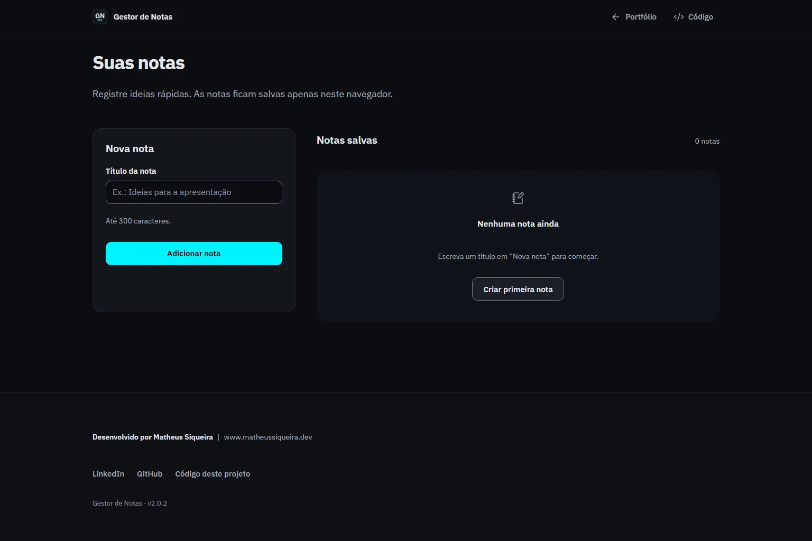The image size is (812, 541).
Task: Focus the Título da nota input field
Action: [x=194, y=192]
